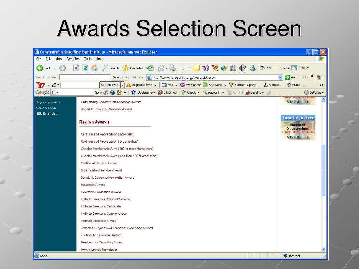The width and height of the screenshot is (359, 269).
Task: Click the Messenger people icon
Action: pos(252,68)
